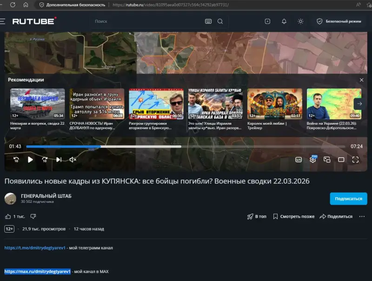Rewind video 10 seconds

pos(16,160)
